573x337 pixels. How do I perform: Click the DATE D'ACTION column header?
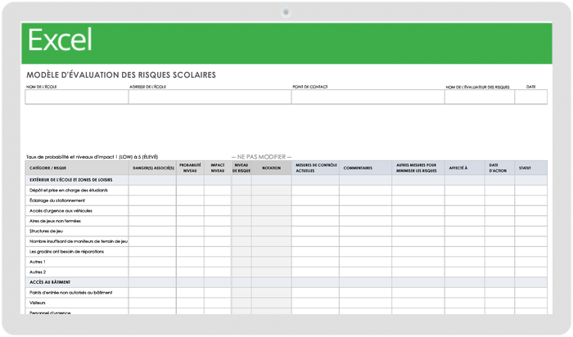coord(499,168)
